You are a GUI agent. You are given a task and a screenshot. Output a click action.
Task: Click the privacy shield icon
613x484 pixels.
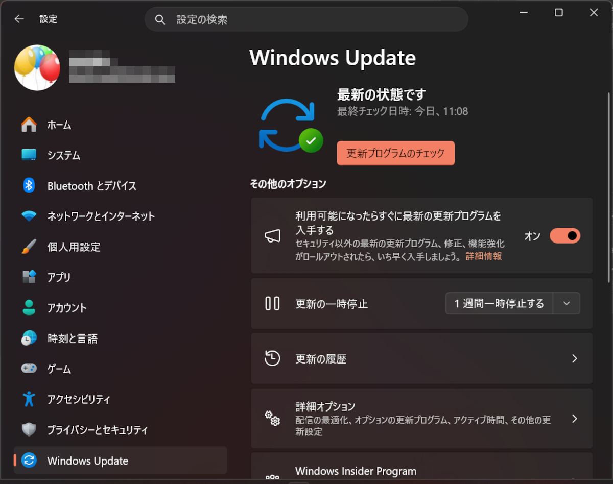point(29,430)
